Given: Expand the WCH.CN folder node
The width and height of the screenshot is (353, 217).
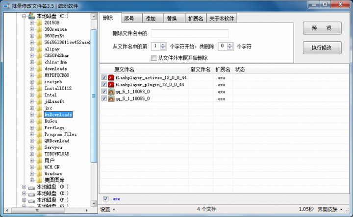Looking at the screenshot, I should click(x=32, y=167).
